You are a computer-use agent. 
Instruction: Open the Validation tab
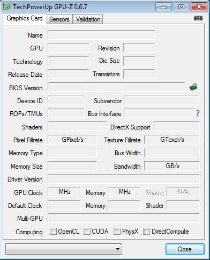tap(88, 19)
